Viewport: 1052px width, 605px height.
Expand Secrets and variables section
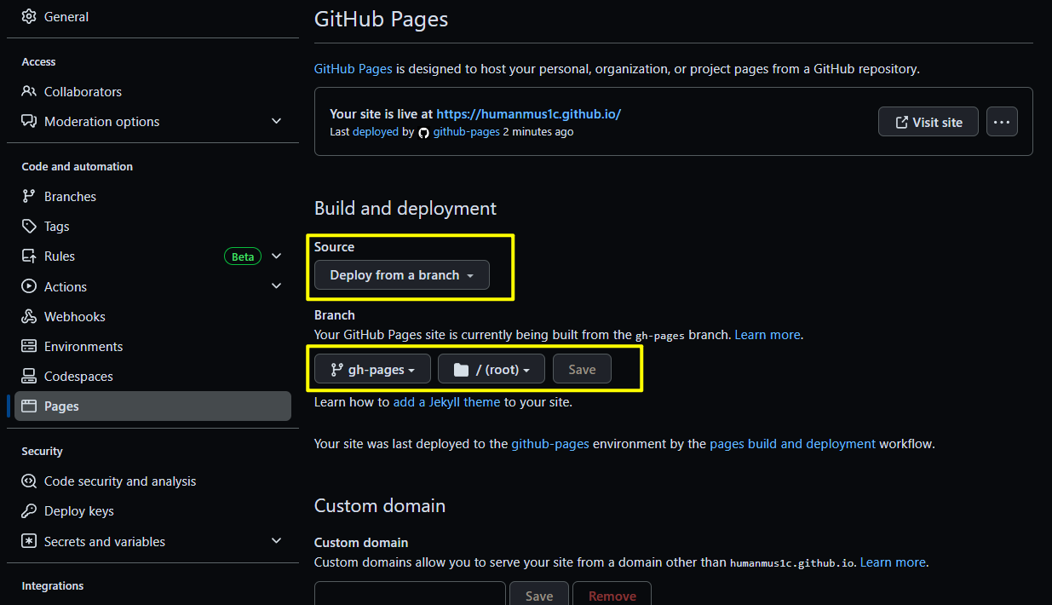(x=276, y=541)
